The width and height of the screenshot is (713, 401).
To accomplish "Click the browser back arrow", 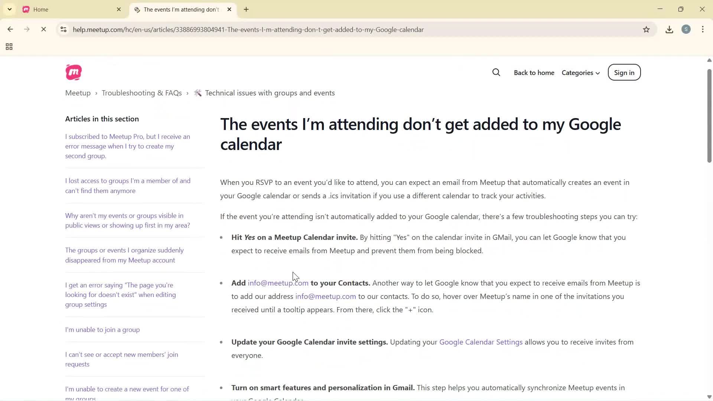I will [10, 29].
